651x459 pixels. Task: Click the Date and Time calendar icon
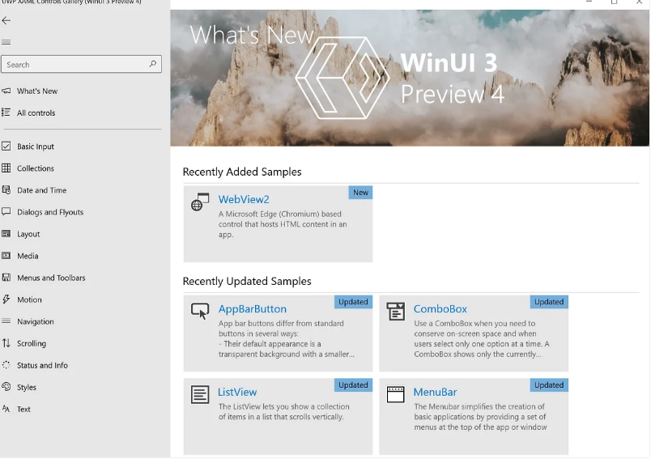(x=6, y=190)
